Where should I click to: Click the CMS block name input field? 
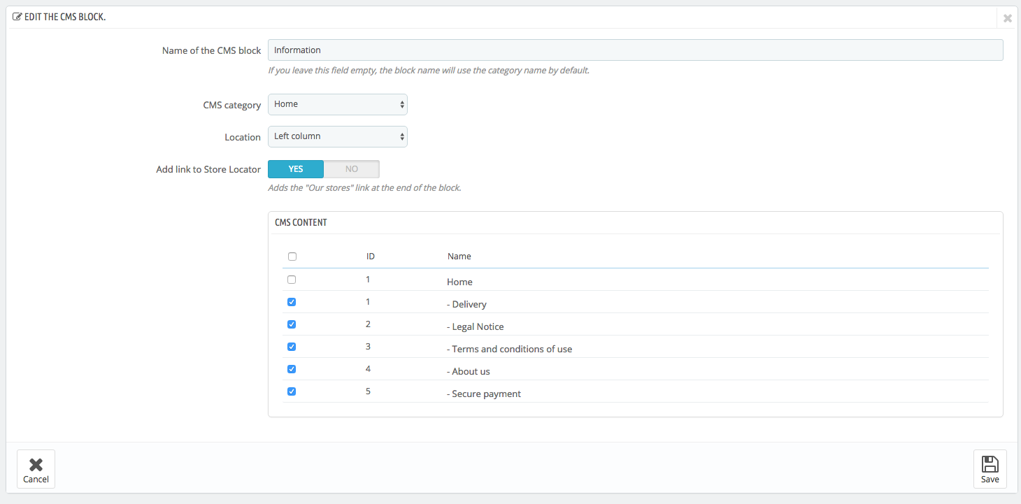pos(635,50)
